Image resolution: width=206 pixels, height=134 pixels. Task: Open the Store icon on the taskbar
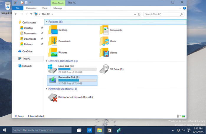(x=109, y=130)
